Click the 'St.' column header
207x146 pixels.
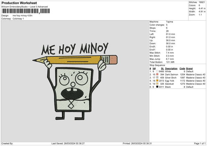coord(162,69)
